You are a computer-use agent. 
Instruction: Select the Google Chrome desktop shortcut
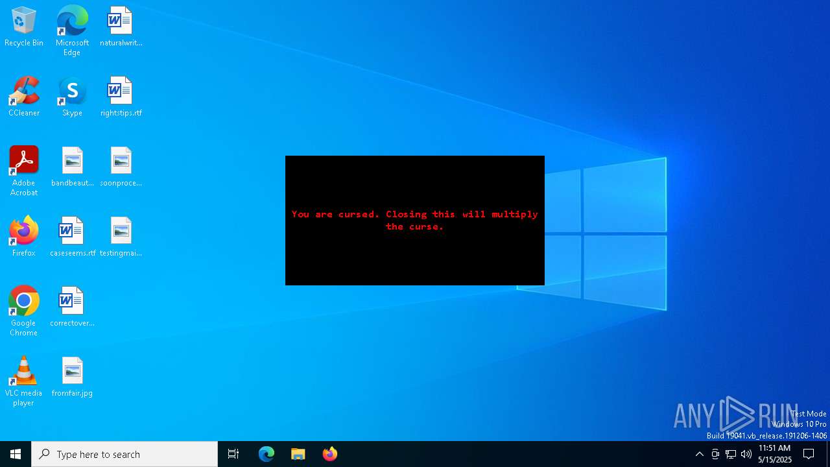coord(24,311)
